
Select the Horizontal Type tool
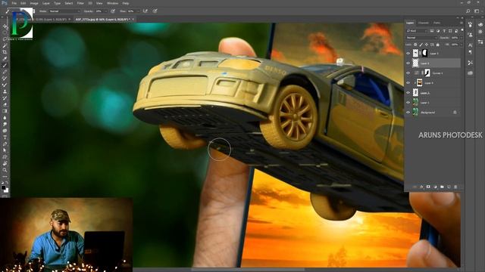coord(5,138)
